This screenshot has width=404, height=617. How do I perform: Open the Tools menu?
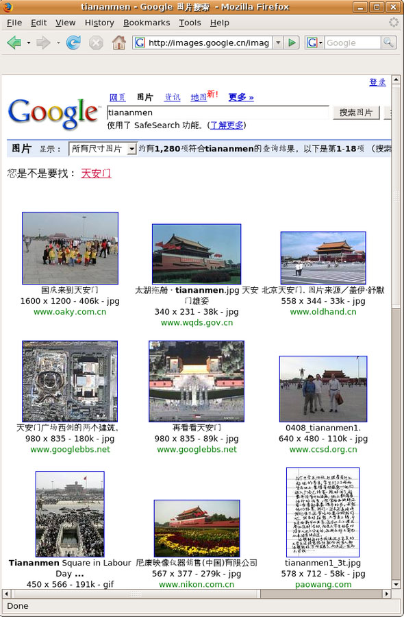190,23
